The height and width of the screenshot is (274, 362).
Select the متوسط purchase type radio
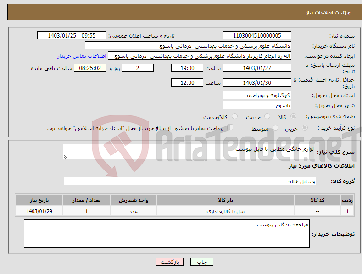[275, 127]
